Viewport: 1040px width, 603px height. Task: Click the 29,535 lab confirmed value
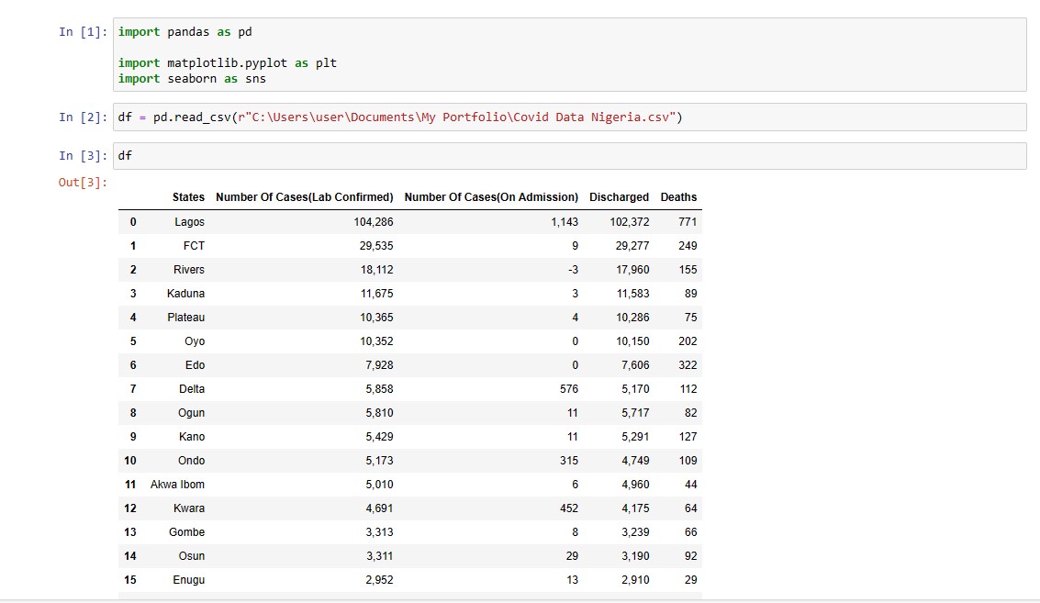[x=376, y=246]
